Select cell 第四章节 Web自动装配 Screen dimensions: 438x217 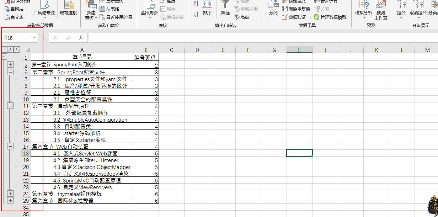click(x=82, y=147)
